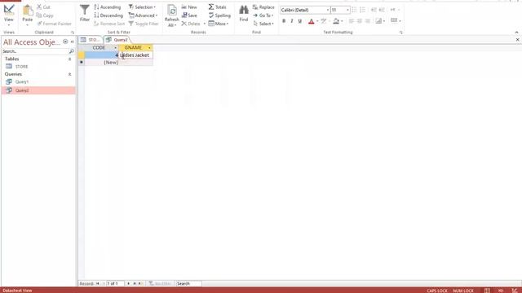Toggle Bold formatting
Viewport: 522px width, 293px height.
[x=284, y=21]
